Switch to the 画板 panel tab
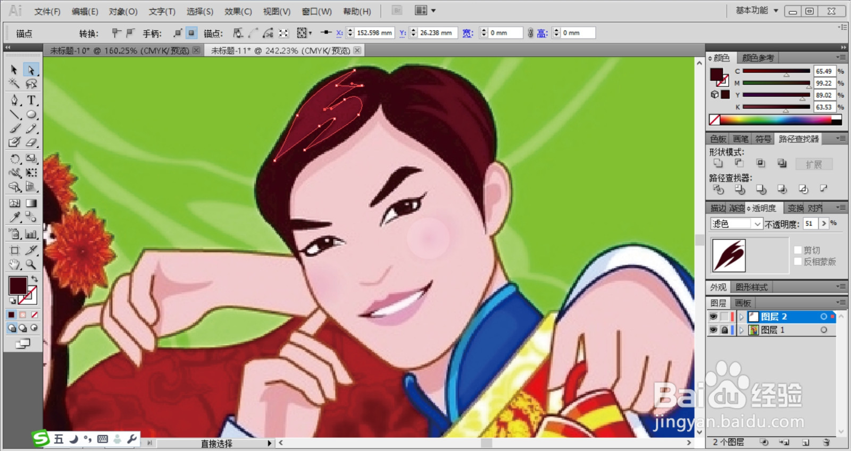 click(743, 303)
